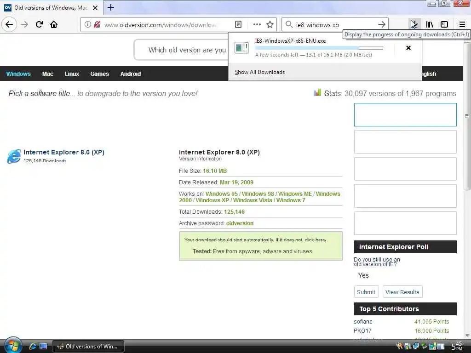This screenshot has width=471, height=353.
Task: Select the Old versions of Win taskbar button
Action: [x=88, y=347]
